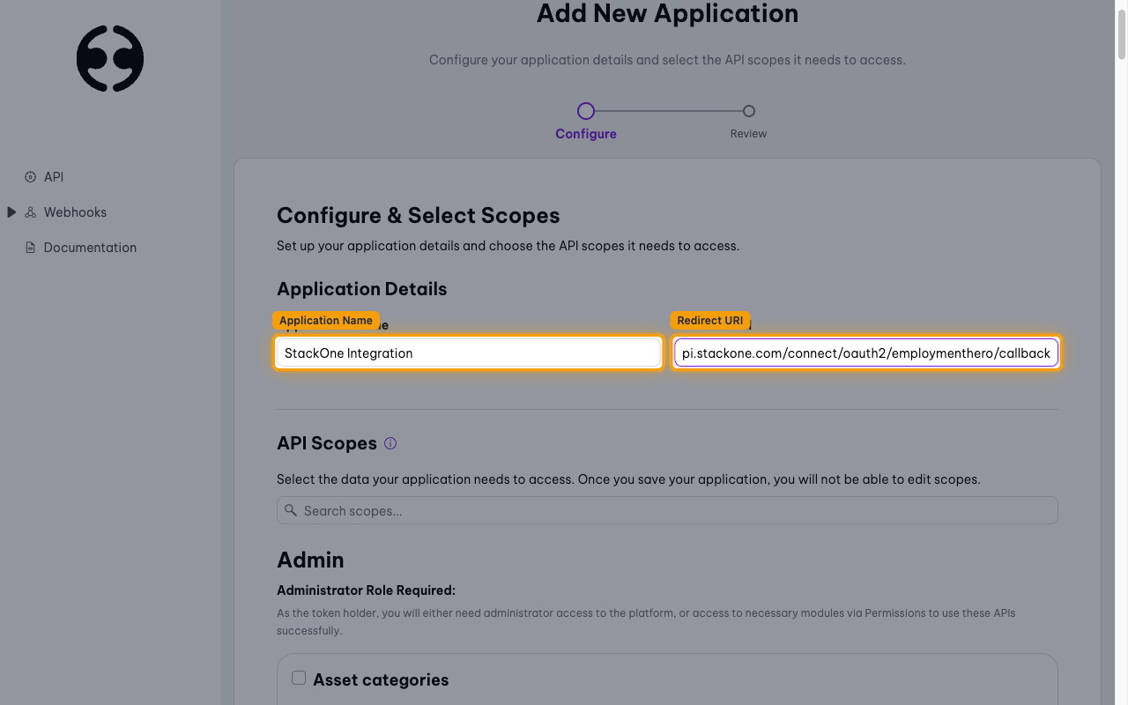Screen dimensions: 1128x705
Task: Click the 'Application Details' heading
Action: click(x=362, y=289)
